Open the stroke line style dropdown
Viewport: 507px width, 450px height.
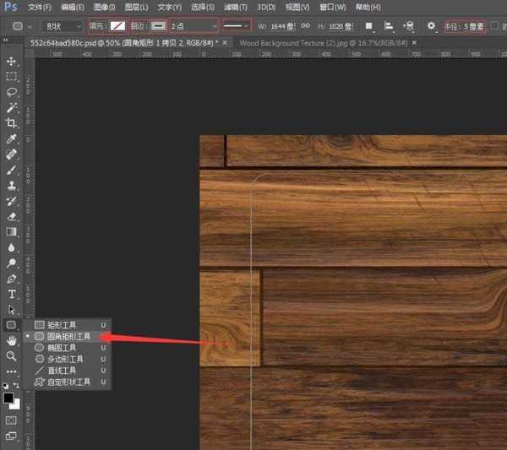click(x=237, y=26)
